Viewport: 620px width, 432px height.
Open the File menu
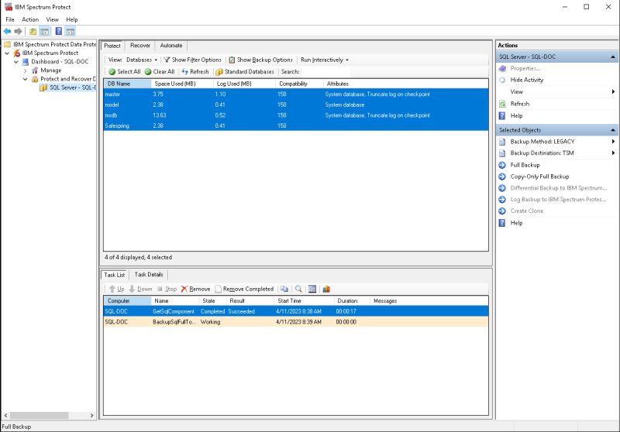click(10, 19)
